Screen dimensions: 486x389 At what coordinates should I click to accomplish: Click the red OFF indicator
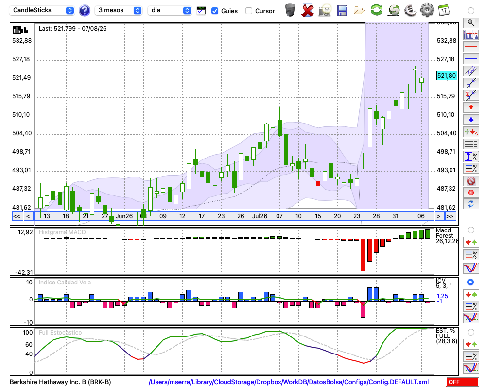pyautogui.click(x=463, y=382)
